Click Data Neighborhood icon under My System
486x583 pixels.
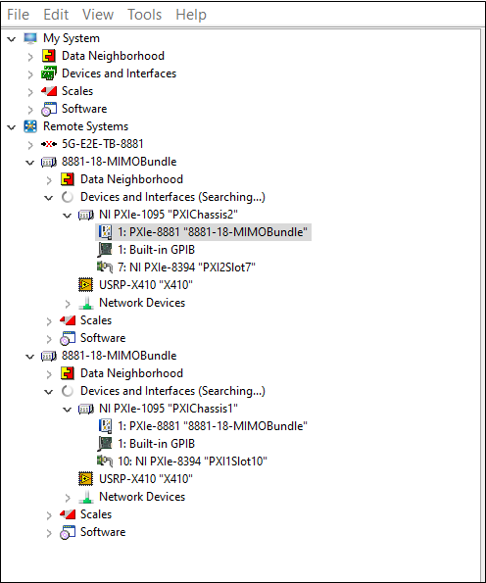pyautogui.click(x=49, y=56)
